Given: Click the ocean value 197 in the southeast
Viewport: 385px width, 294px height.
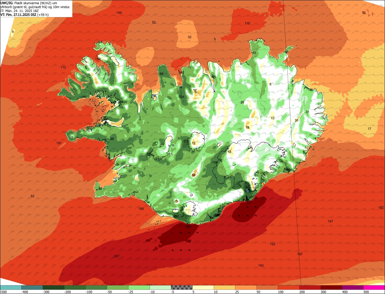Looking at the screenshot, I should tap(330, 221).
